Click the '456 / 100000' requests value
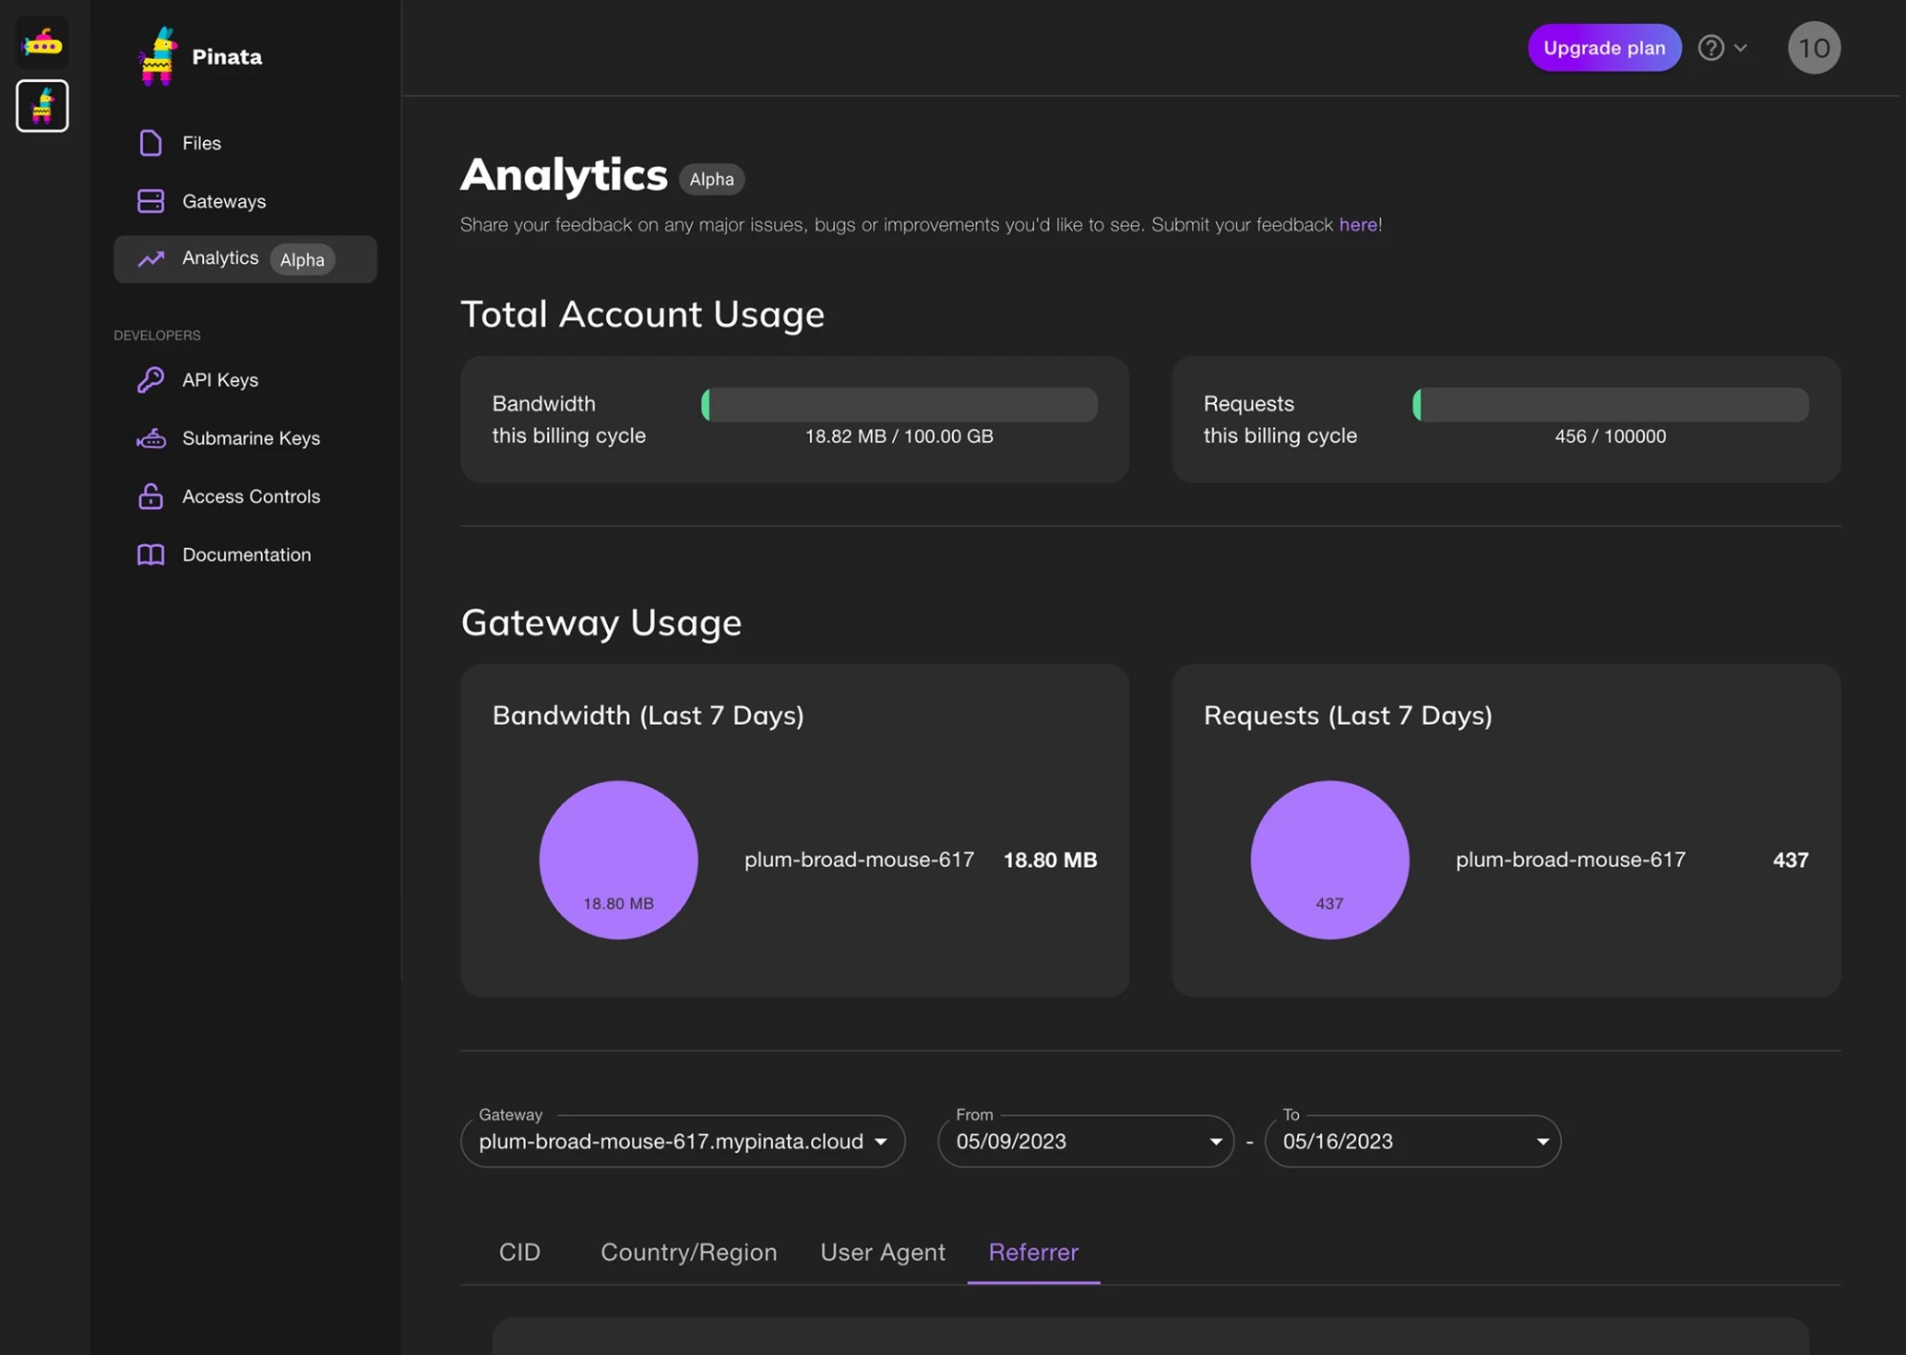Screen dimensions: 1906x1355 click(x=1611, y=436)
